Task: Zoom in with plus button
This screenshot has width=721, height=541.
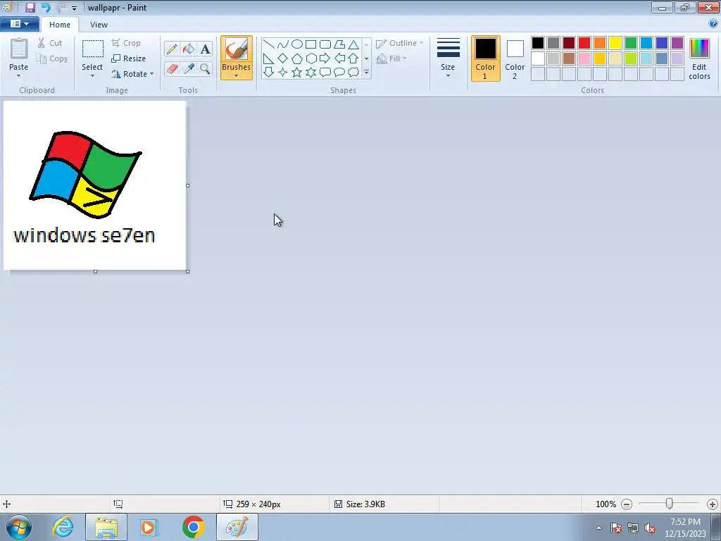Action: coord(713,504)
